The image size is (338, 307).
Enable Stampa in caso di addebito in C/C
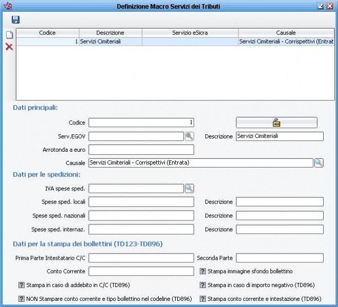pyautogui.click(x=22, y=285)
